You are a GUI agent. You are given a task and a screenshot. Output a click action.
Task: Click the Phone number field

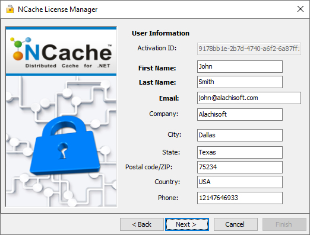pos(240,198)
